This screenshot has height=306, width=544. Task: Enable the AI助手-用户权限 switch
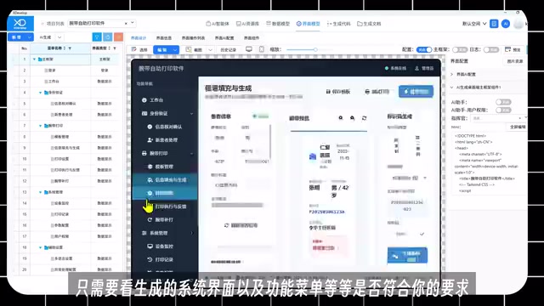click(503, 110)
